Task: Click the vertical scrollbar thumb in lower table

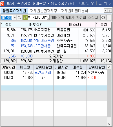Action: [x=109, y=94]
